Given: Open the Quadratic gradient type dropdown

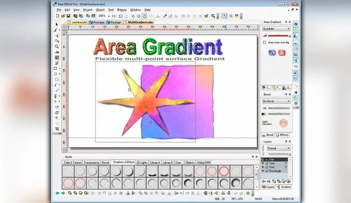Looking at the screenshot, I should coord(276,29).
